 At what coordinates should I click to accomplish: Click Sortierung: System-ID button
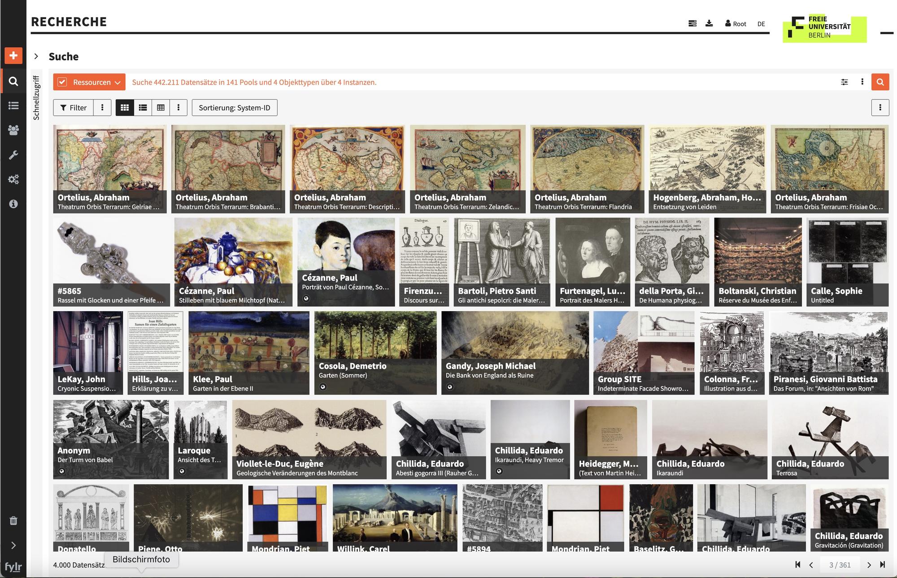tap(234, 108)
